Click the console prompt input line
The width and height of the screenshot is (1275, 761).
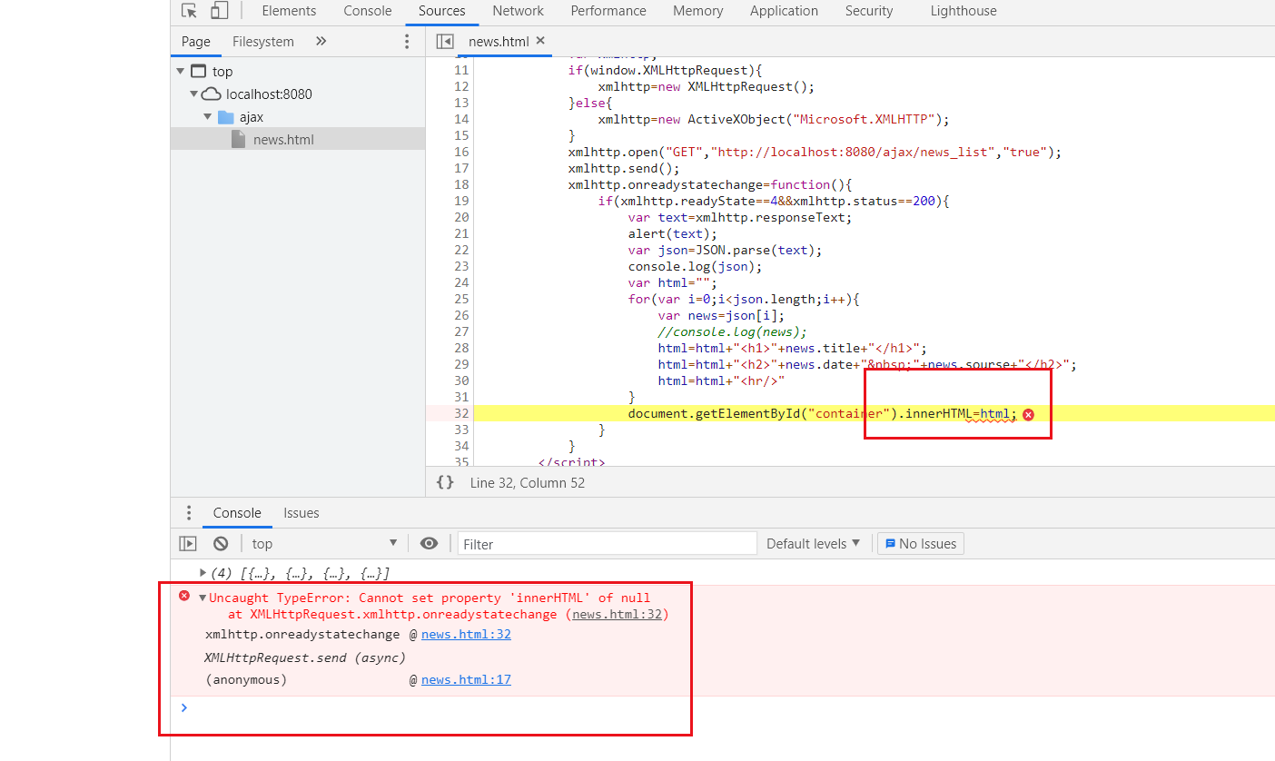point(722,707)
